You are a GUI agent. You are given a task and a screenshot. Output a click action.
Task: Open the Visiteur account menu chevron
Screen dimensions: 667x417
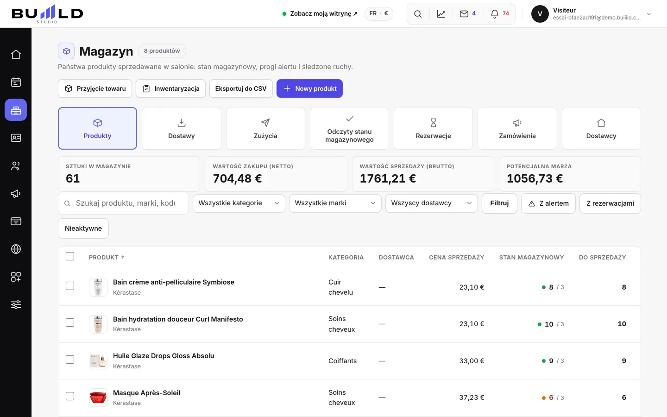pyautogui.click(x=649, y=14)
